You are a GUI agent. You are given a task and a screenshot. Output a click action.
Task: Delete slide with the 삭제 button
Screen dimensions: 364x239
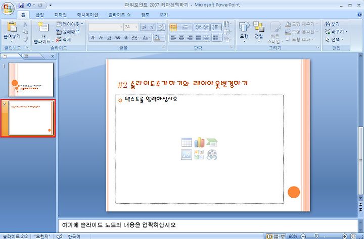tap(63, 40)
